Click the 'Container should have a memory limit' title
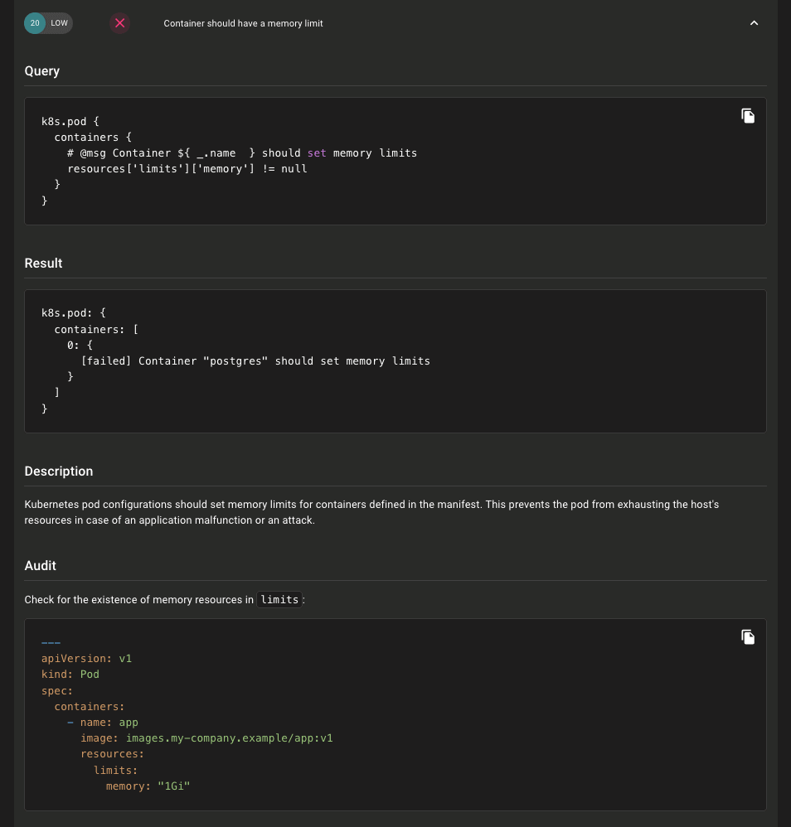 click(x=243, y=23)
